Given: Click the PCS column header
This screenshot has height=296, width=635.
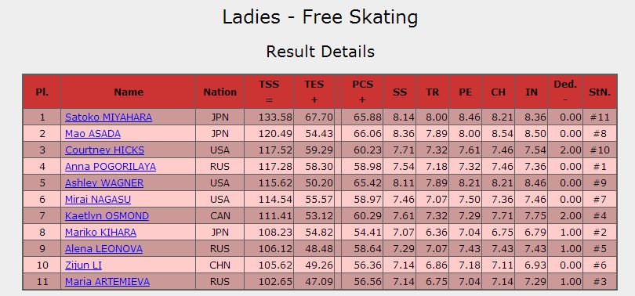Looking at the screenshot, I should (362, 92).
